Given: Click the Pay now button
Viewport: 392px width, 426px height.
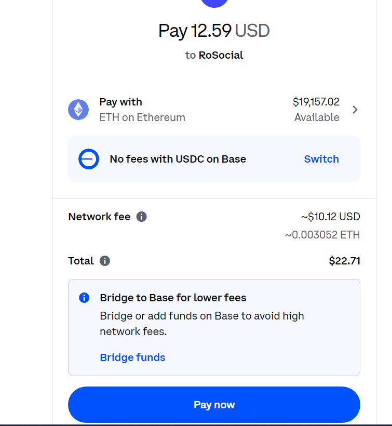Looking at the screenshot, I should coord(214,405).
